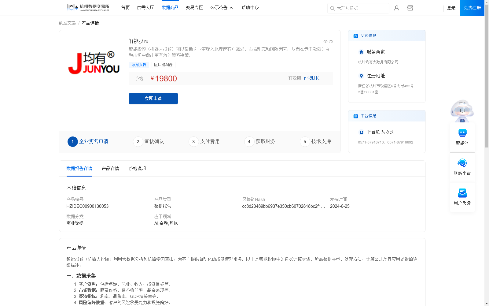The width and height of the screenshot is (489, 306).
Task: Go to 首页 in navigation
Action: [125, 8]
